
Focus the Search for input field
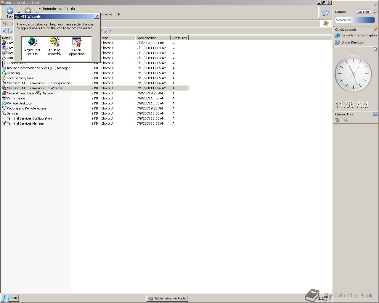355,20
